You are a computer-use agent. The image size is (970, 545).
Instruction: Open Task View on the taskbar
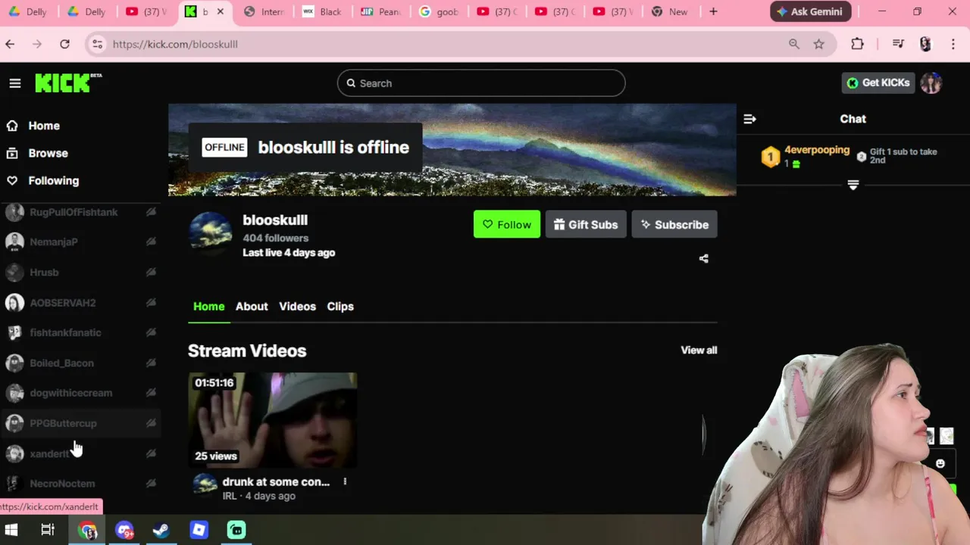[48, 530]
